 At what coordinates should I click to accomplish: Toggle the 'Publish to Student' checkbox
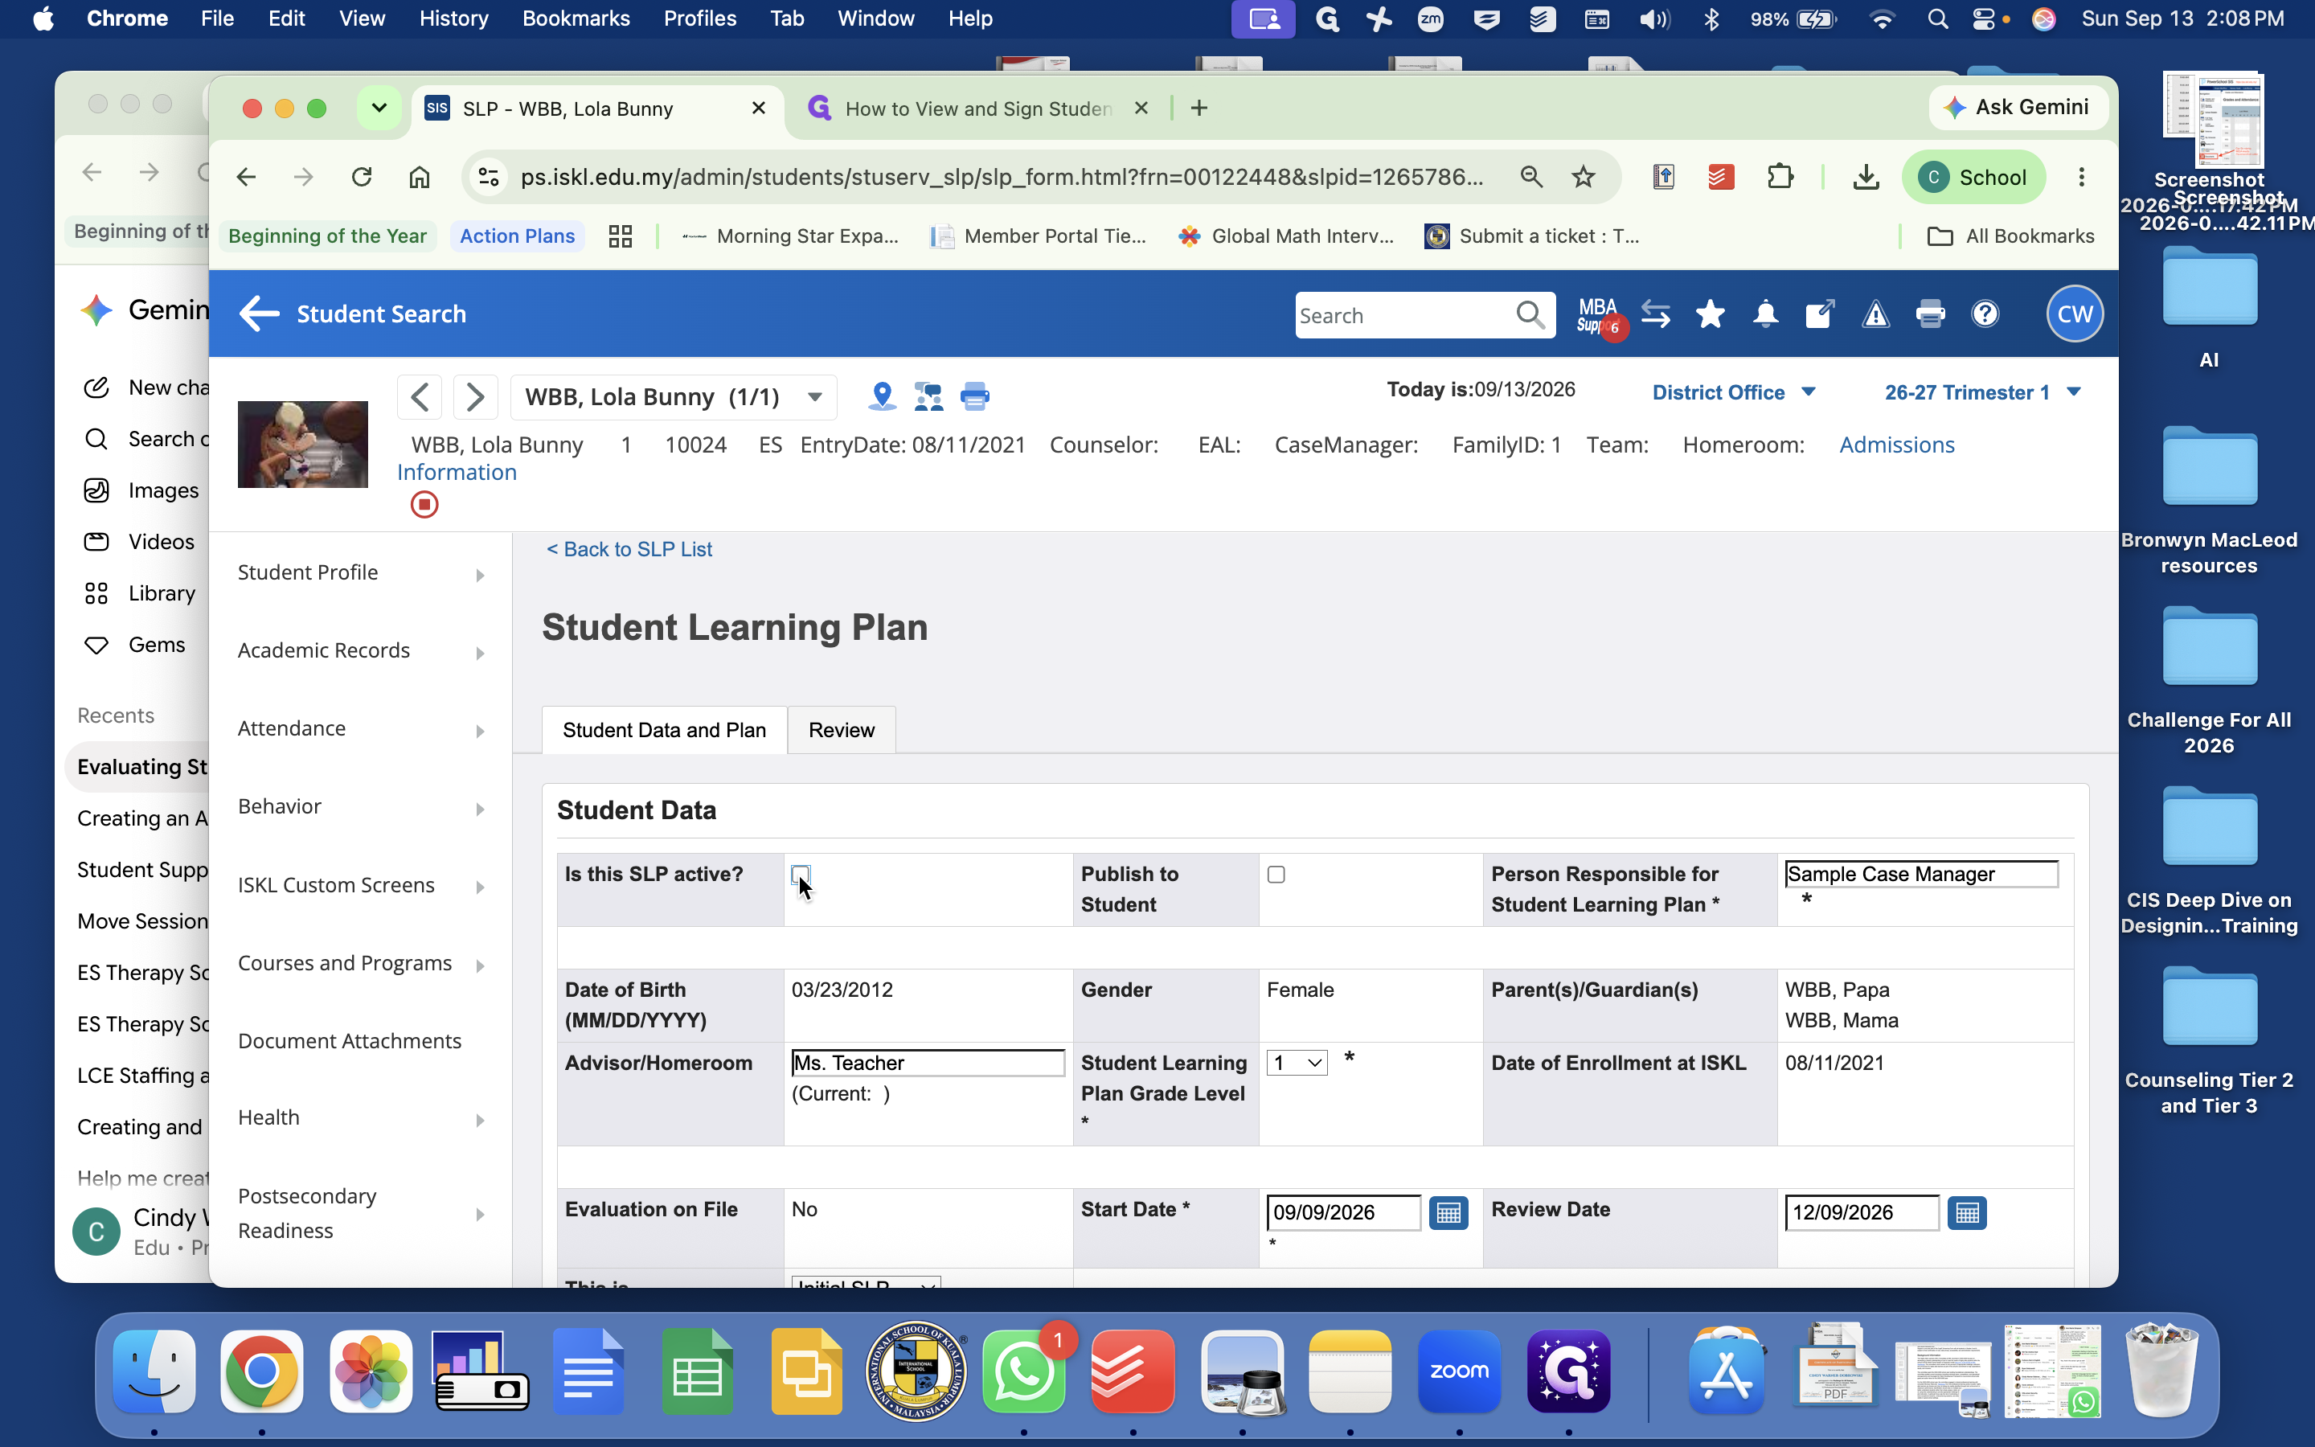1276,875
